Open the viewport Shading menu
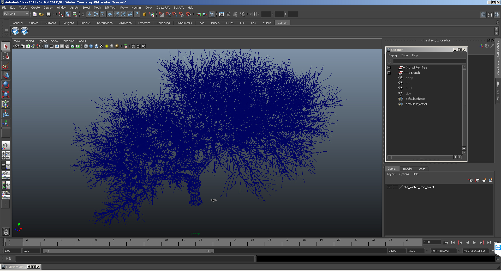The width and height of the screenshot is (501, 271). (29, 41)
